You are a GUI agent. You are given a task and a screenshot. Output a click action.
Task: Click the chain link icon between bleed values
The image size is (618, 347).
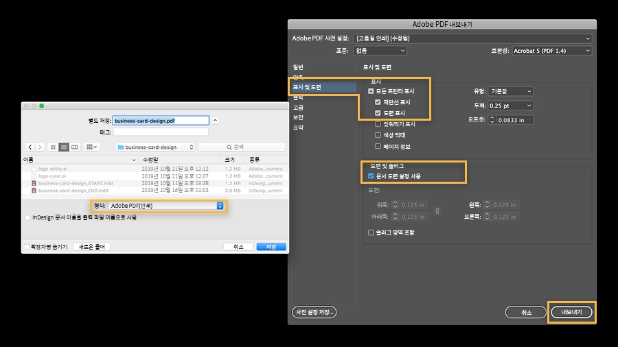click(x=437, y=211)
